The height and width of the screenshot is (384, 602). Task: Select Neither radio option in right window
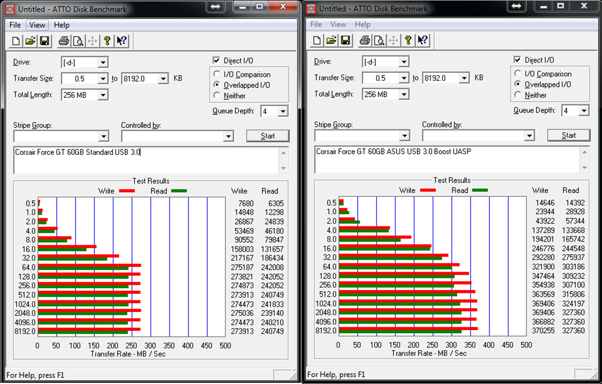[518, 95]
